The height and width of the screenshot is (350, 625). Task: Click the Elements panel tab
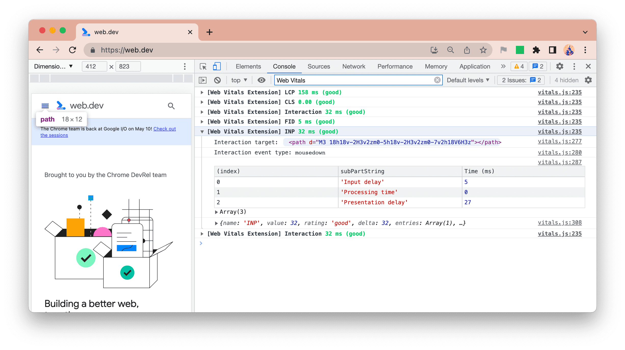(x=248, y=66)
